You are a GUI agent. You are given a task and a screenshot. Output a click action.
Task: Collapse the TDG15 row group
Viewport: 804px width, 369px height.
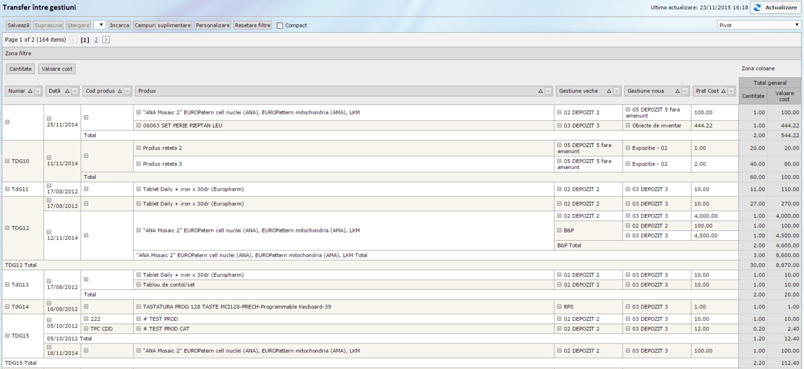click(7, 336)
